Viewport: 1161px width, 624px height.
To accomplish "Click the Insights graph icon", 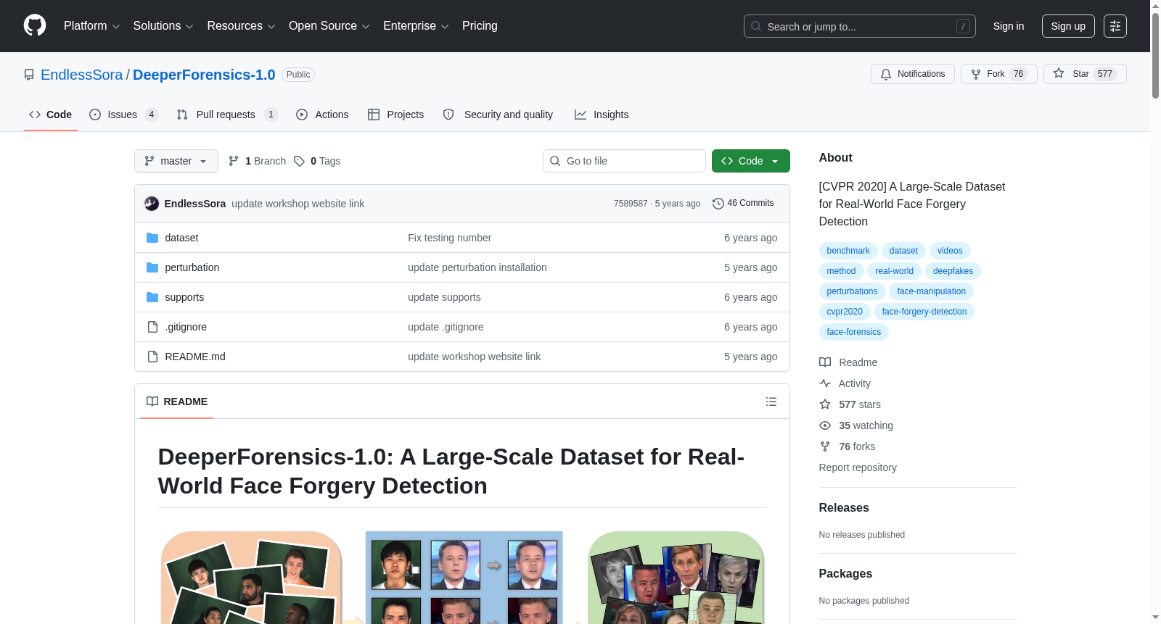I will coord(580,115).
